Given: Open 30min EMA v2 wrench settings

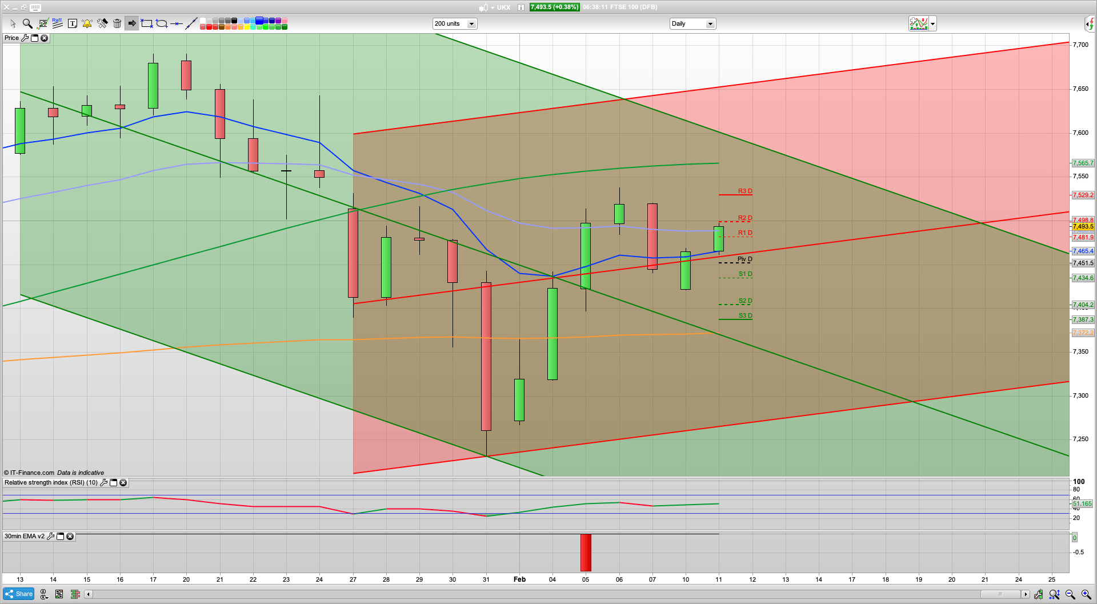Looking at the screenshot, I should (50, 537).
